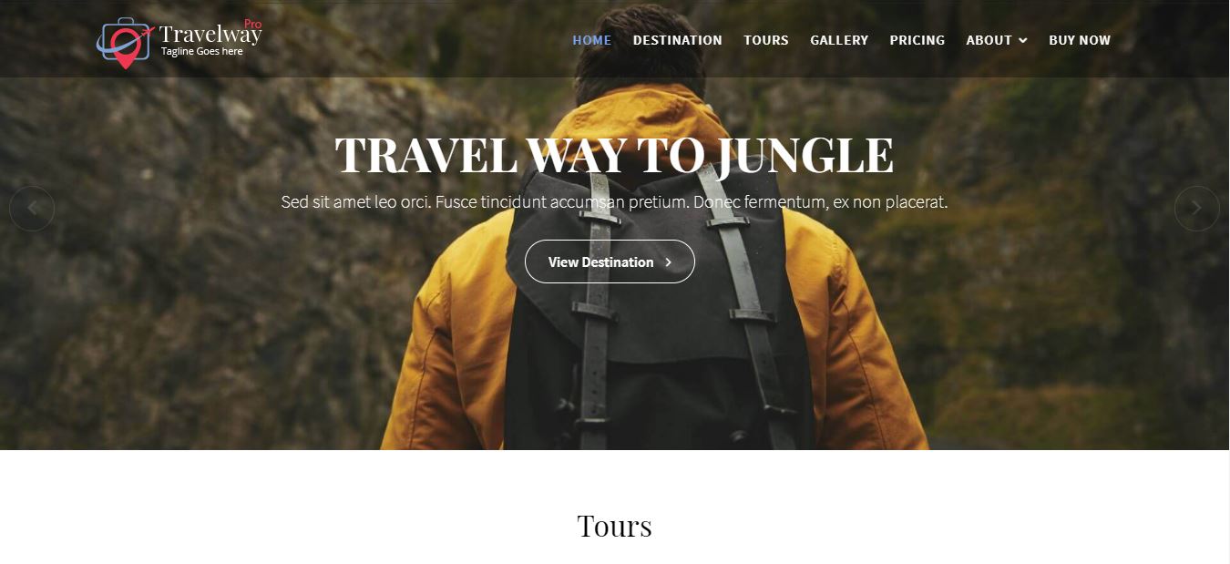Click the Tagline Goes here text
This screenshot has width=1230, height=564.
pos(202,52)
